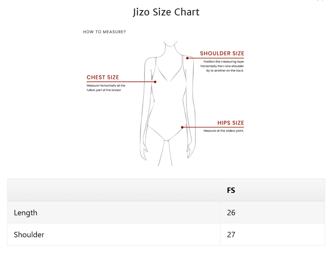Click the Shoulder row label

(29, 235)
